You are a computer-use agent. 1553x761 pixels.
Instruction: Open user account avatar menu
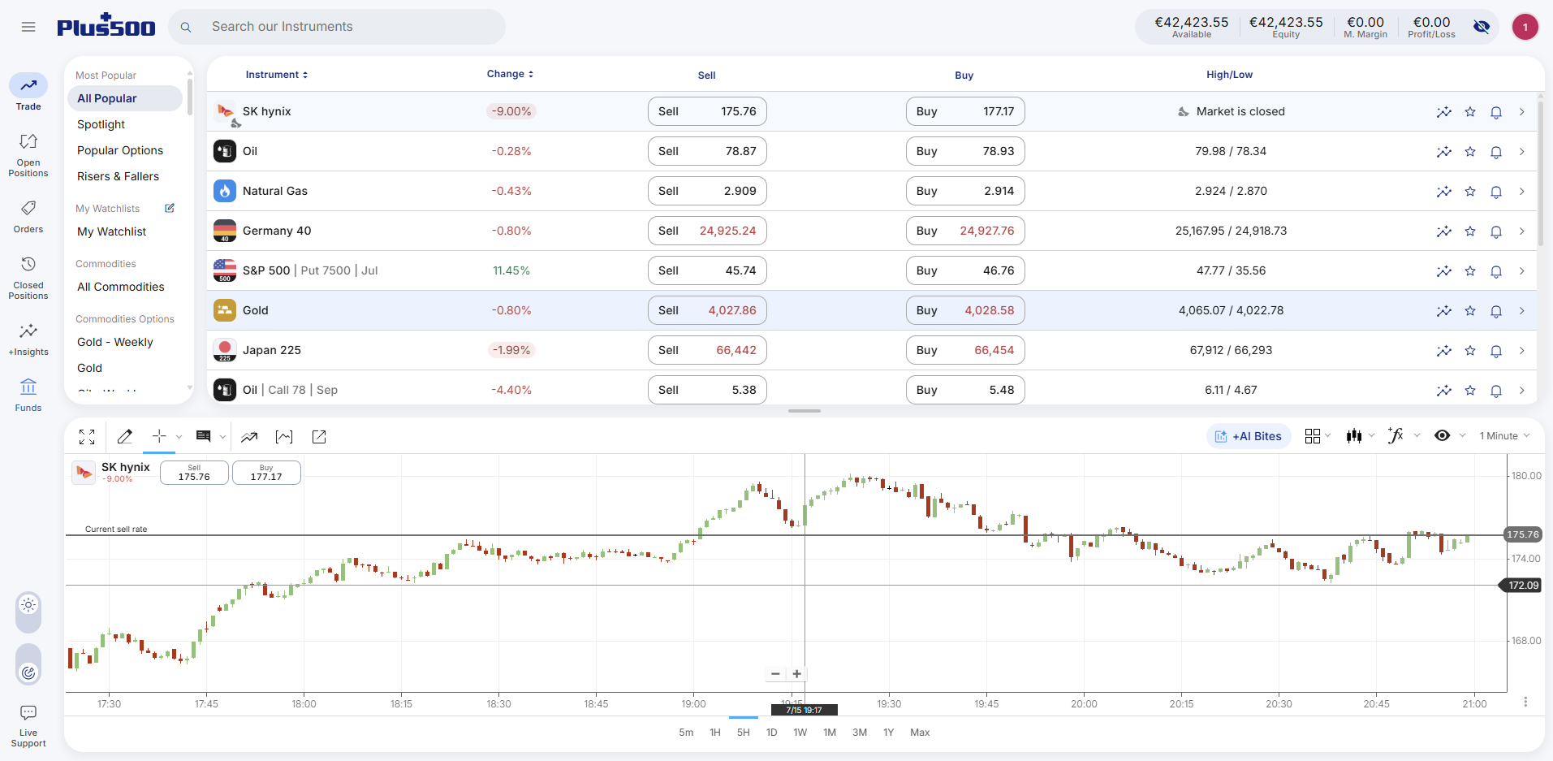point(1525,27)
